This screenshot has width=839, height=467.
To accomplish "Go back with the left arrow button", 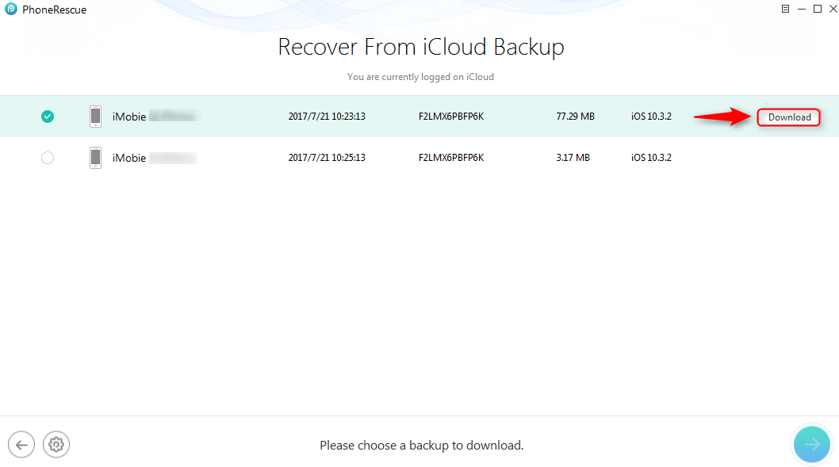I will tap(21, 445).
